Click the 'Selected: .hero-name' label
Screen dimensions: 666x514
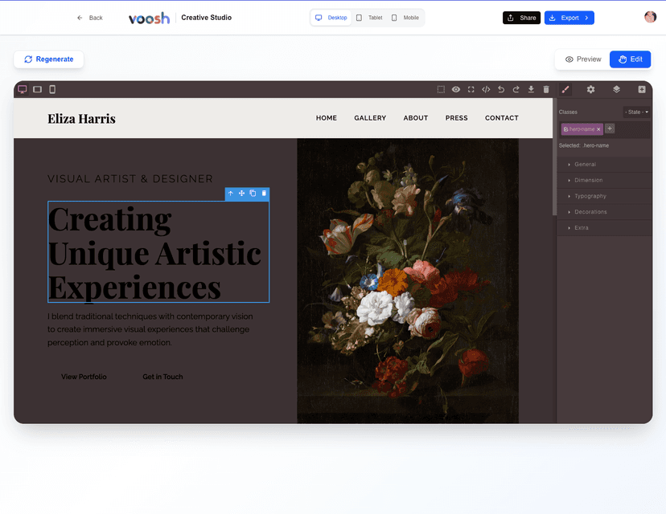click(x=584, y=145)
